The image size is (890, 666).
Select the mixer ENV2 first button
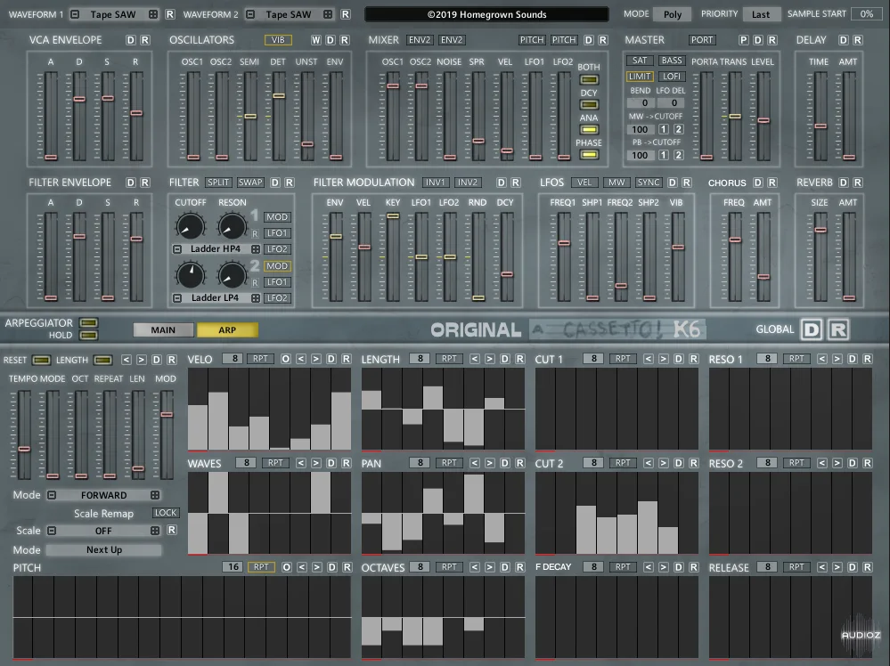(420, 40)
